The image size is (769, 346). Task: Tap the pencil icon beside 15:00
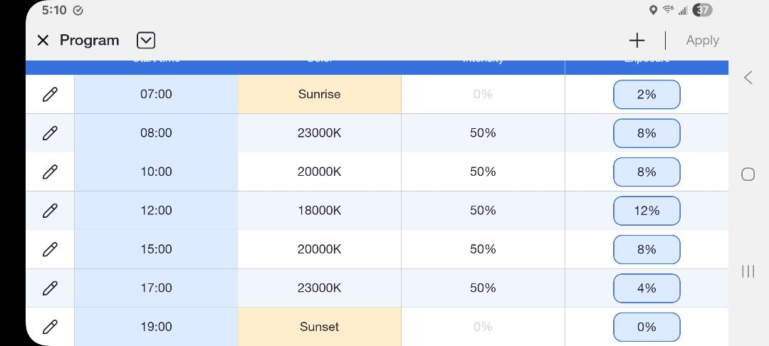click(50, 249)
